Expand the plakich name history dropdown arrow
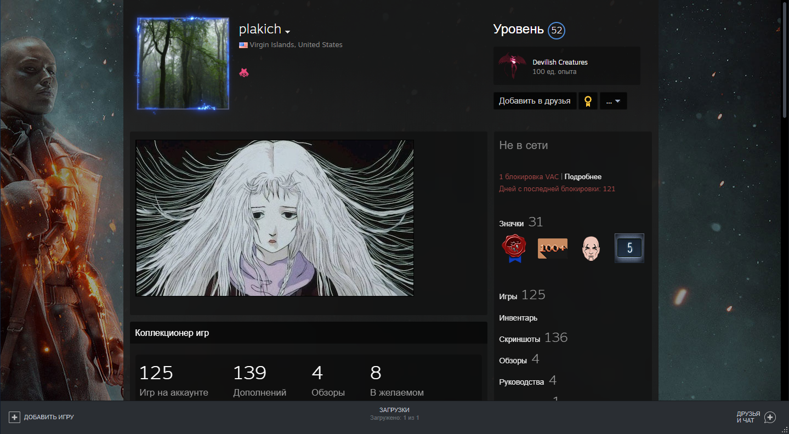Image resolution: width=789 pixels, height=434 pixels. coord(288,32)
